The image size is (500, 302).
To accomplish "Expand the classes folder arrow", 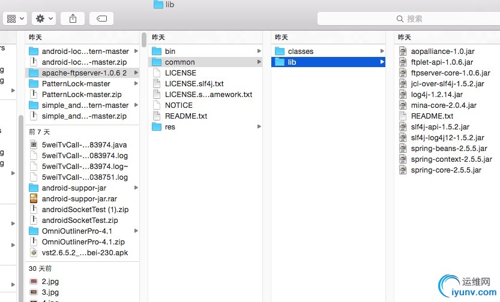I will tap(382, 51).
